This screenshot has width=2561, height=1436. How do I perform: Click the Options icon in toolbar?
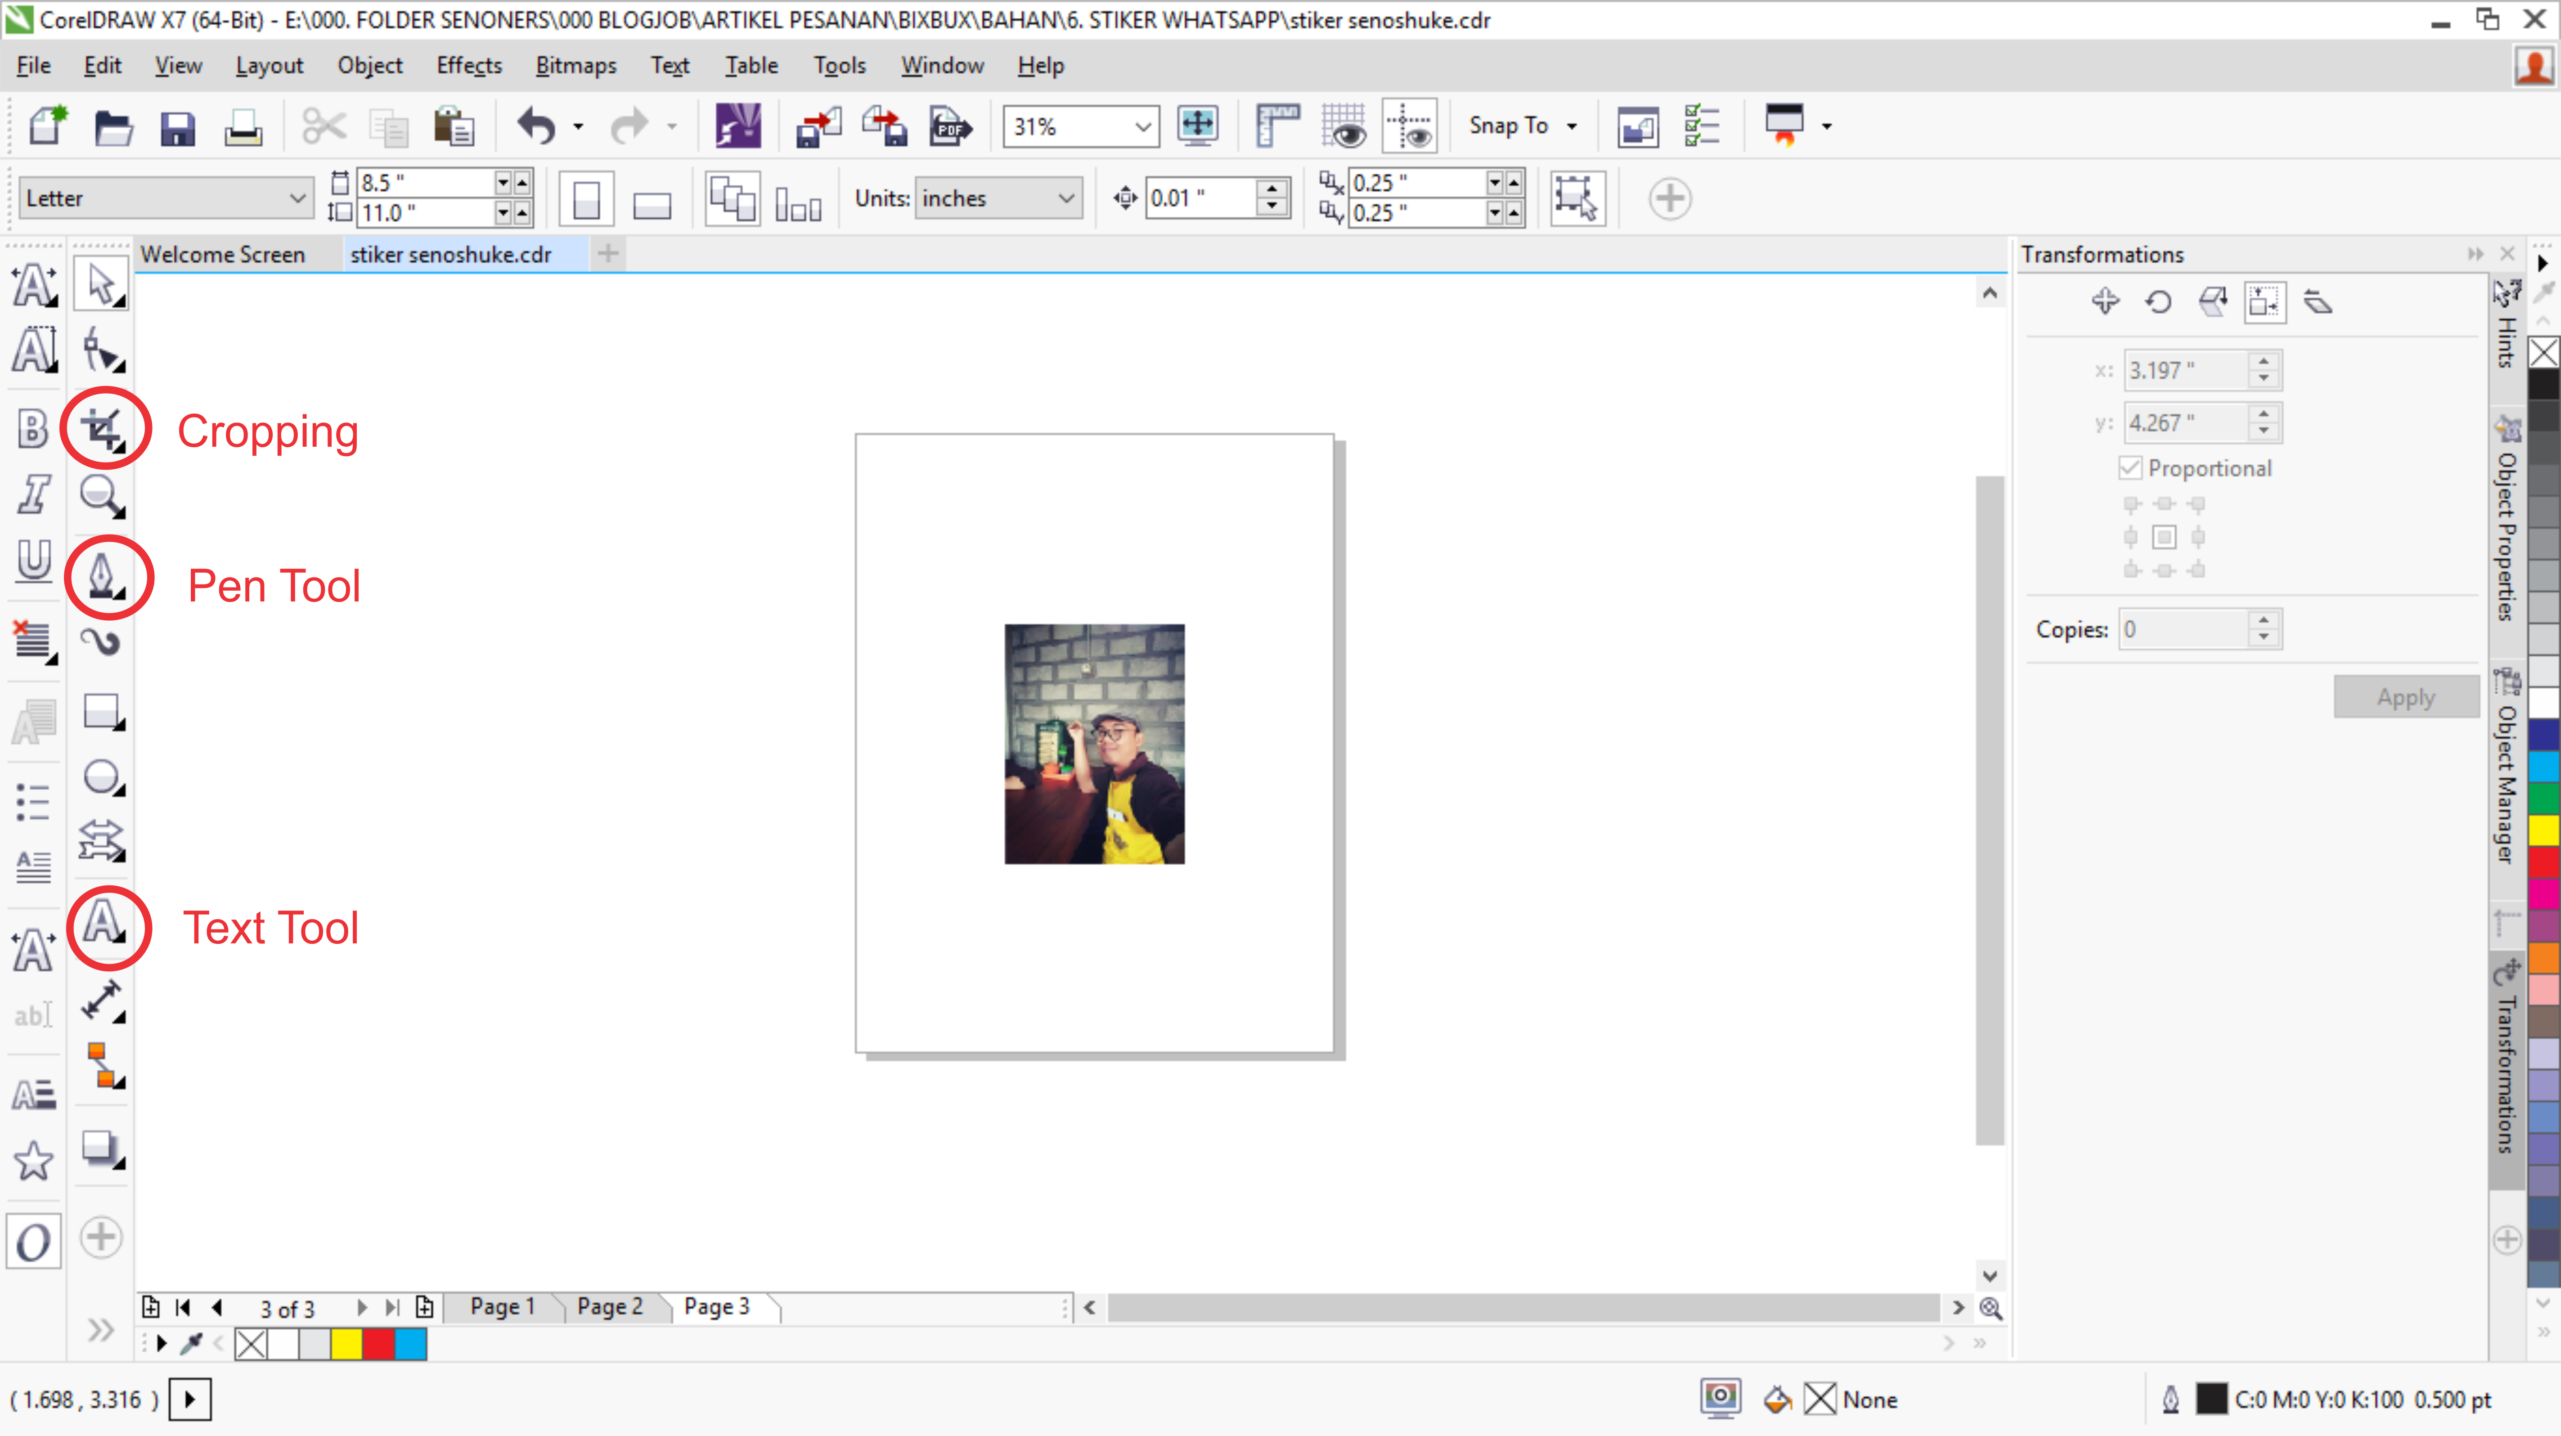(x=1703, y=126)
